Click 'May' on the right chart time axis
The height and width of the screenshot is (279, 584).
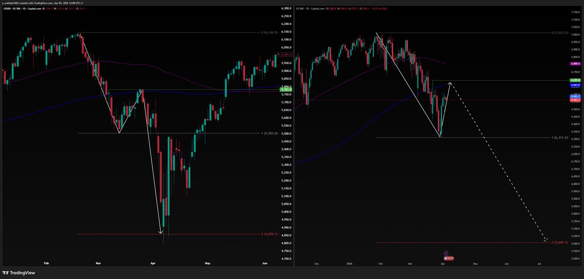(x=475, y=263)
